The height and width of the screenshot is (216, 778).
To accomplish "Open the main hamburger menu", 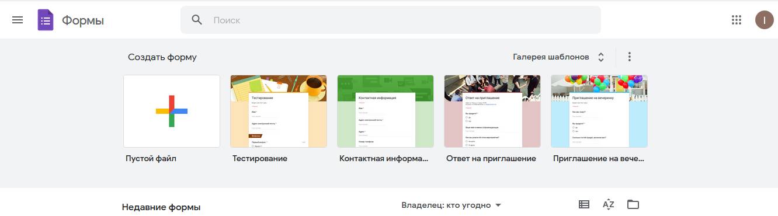I will click(x=18, y=20).
